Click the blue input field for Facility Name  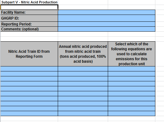[107, 12]
